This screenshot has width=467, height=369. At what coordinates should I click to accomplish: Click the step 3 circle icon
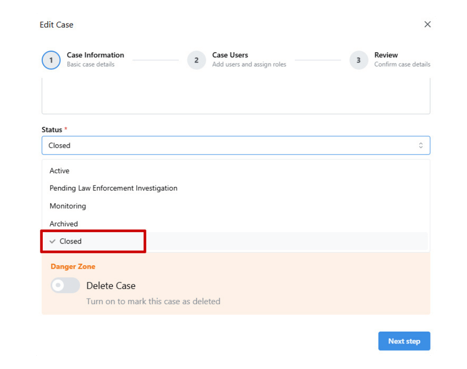(358, 60)
